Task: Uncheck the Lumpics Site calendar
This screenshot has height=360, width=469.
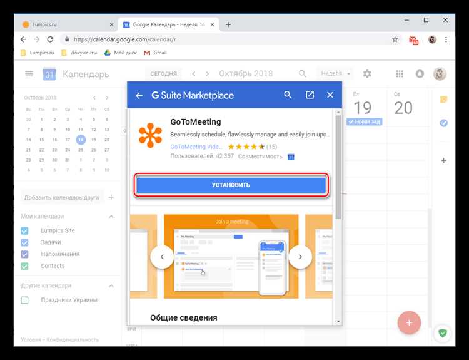Action: pyautogui.click(x=24, y=230)
